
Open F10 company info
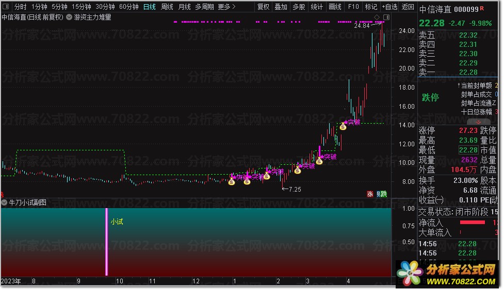tap(353, 7)
